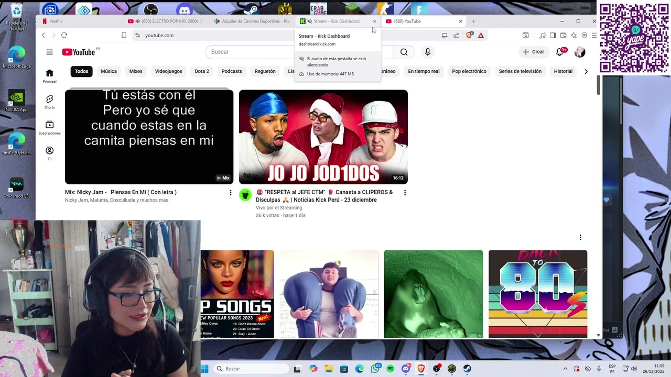
Task: Open the Brave main menu
Action: coord(594,35)
